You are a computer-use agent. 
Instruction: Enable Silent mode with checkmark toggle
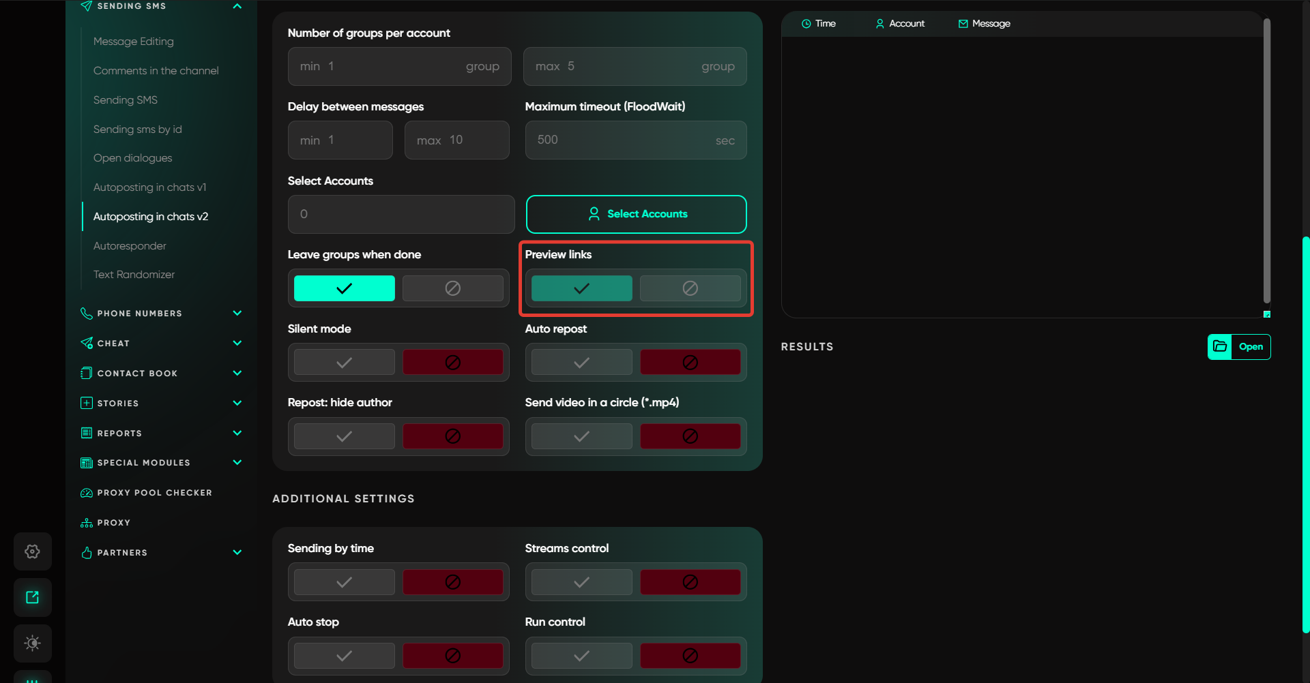[344, 362]
